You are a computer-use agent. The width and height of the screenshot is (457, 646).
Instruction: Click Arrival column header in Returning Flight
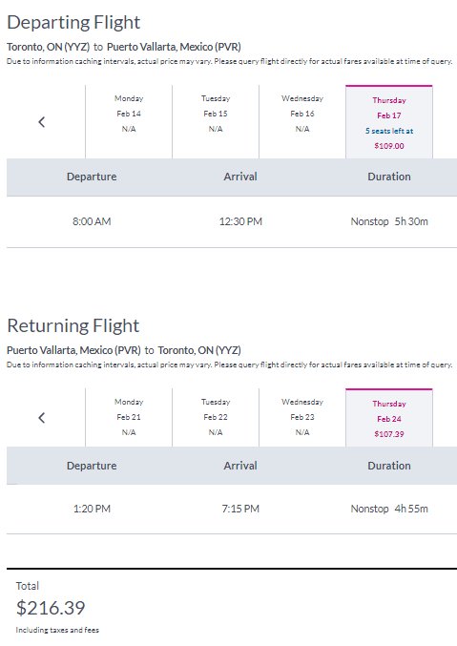(240, 466)
